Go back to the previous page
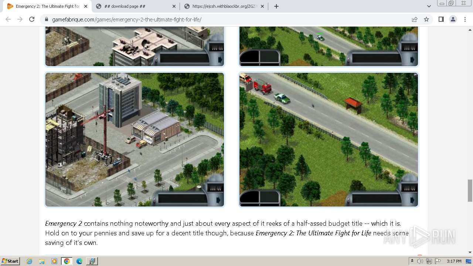 (x=8, y=19)
